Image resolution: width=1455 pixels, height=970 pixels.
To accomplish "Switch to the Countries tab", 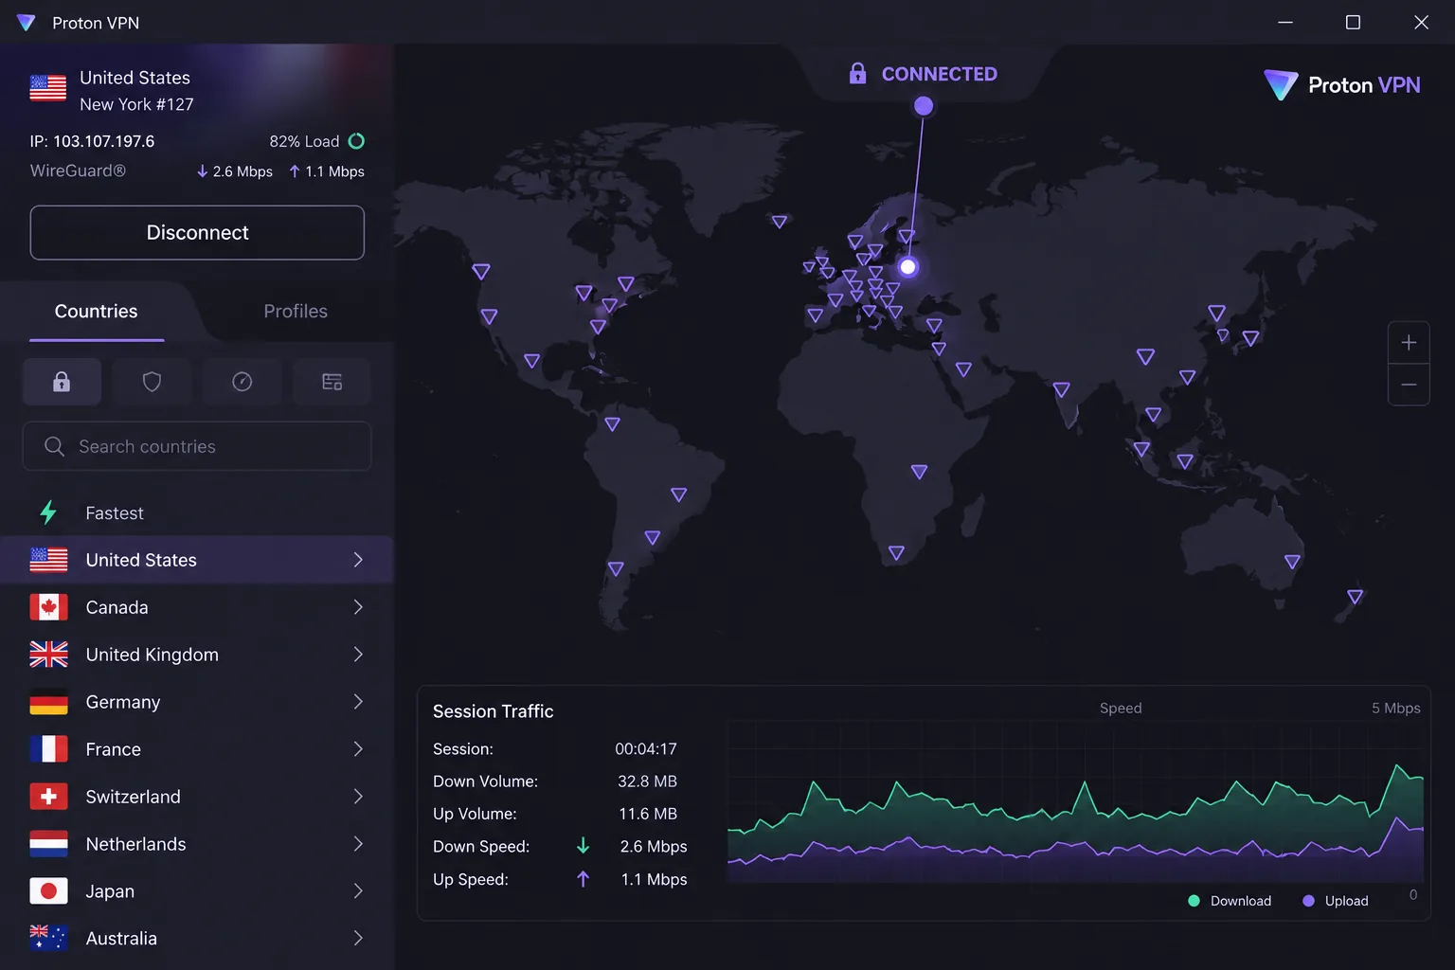I will pyautogui.click(x=97, y=312).
